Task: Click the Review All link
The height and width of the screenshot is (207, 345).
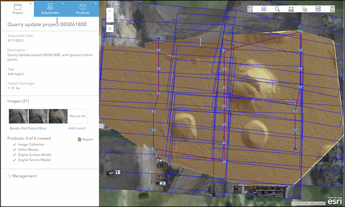Action: pyautogui.click(x=78, y=116)
